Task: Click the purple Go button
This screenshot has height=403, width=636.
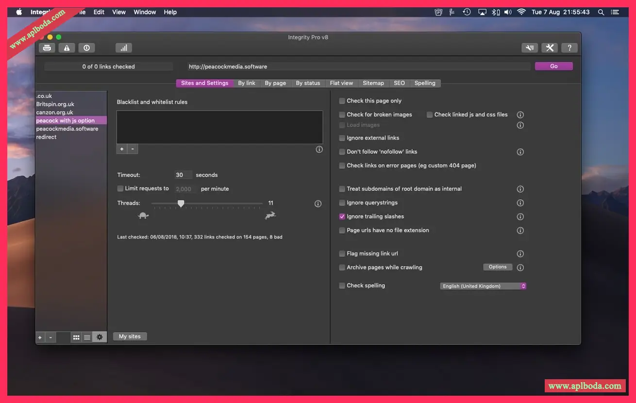Action: point(554,67)
